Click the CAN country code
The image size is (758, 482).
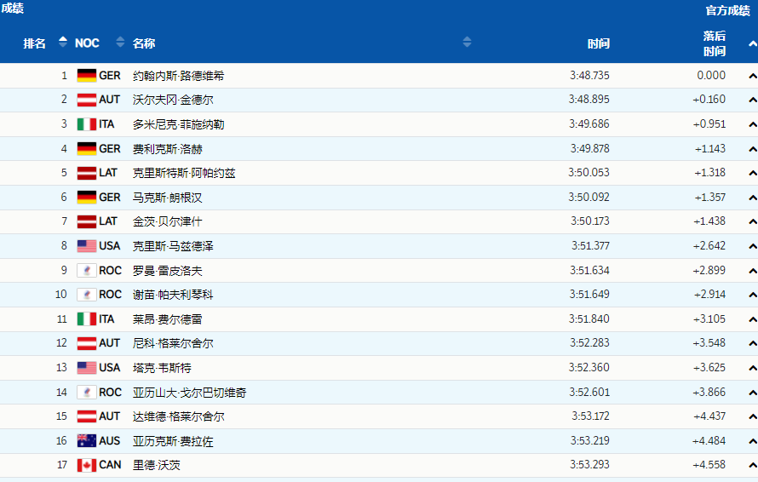110,465
